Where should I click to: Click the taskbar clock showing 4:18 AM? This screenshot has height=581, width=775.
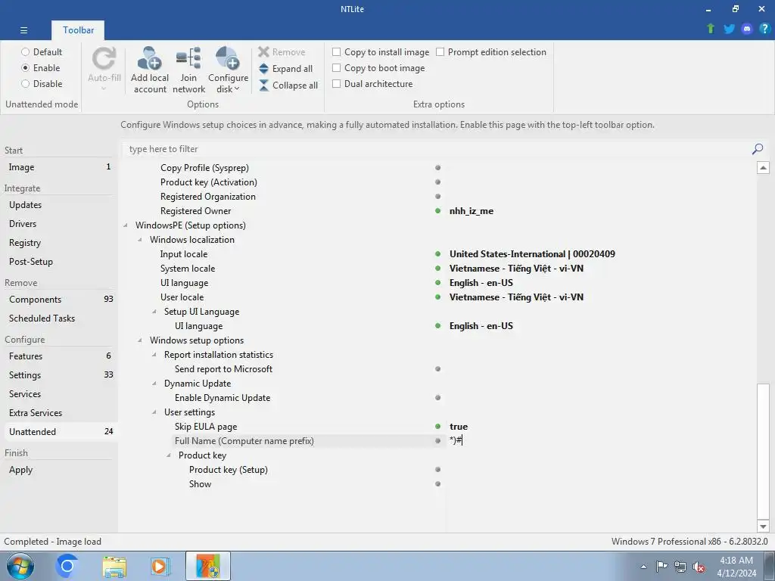(x=736, y=567)
